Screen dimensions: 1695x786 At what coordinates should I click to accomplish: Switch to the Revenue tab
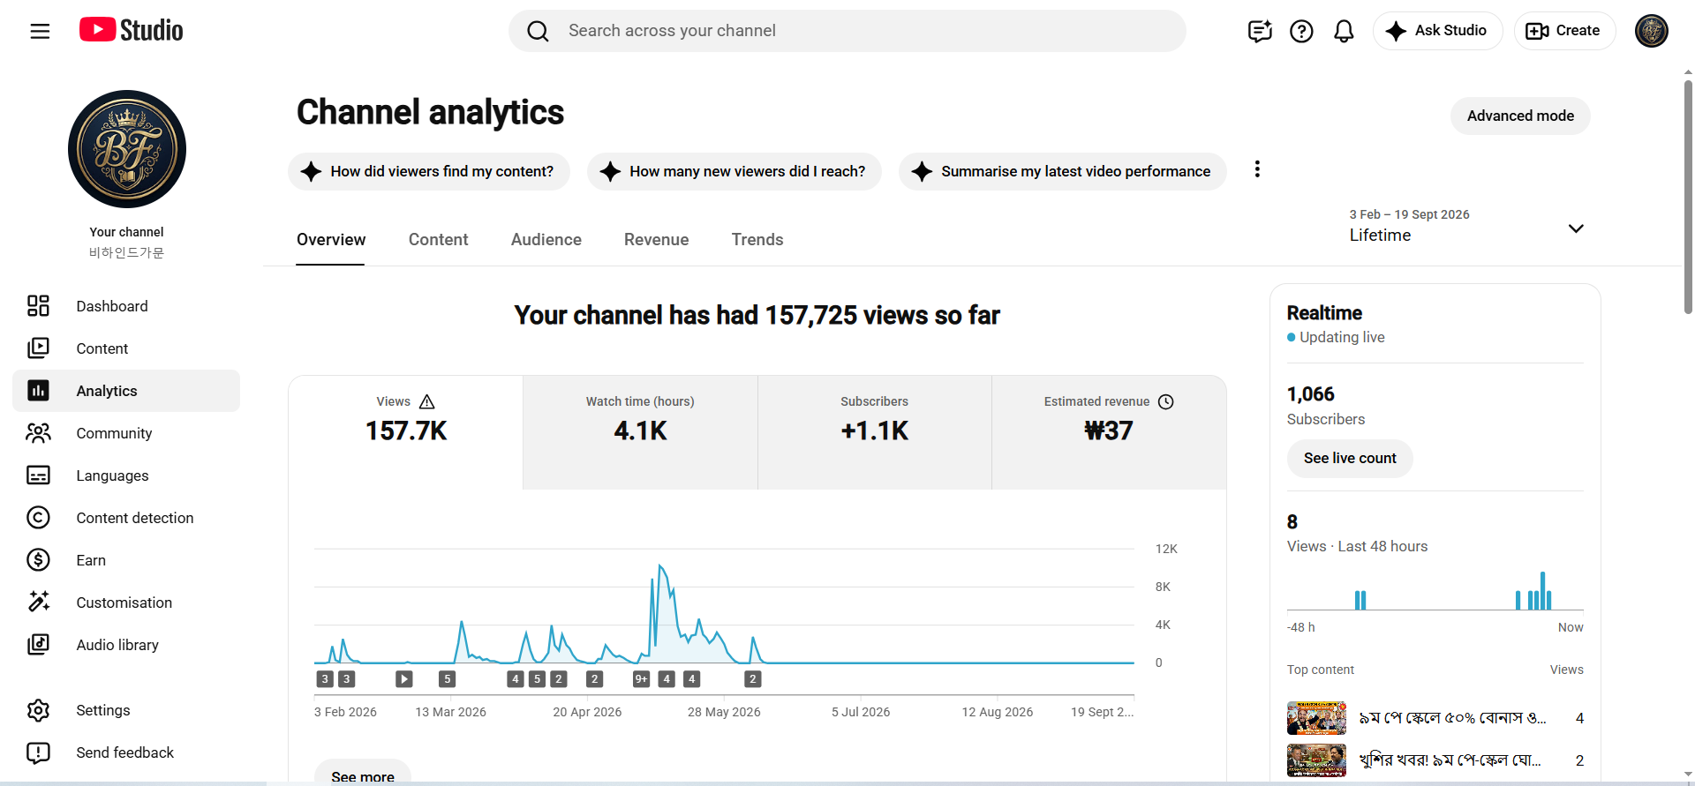[x=656, y=240]
